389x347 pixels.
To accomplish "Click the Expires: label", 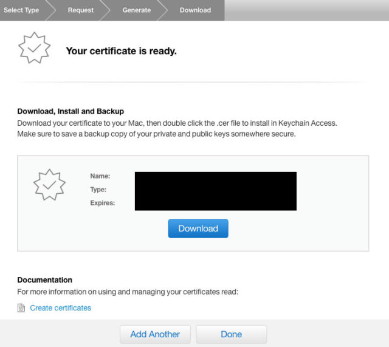I will point(103,203).
